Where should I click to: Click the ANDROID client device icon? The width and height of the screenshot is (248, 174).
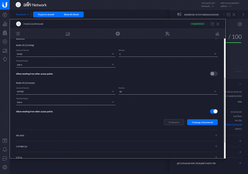[x=179, y=14]
